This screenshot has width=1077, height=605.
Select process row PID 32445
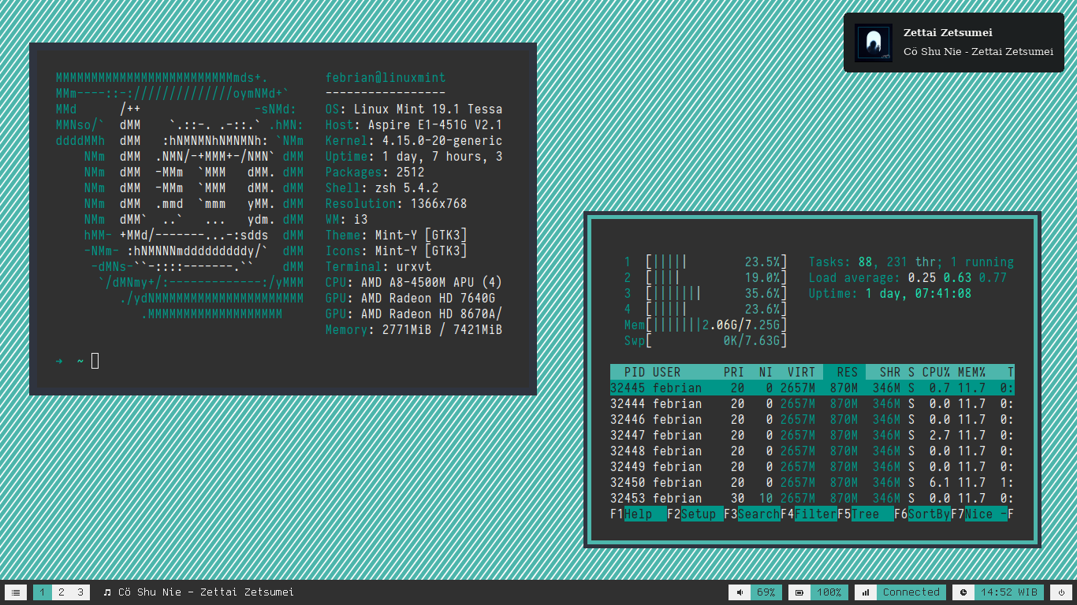pos(812,388)
